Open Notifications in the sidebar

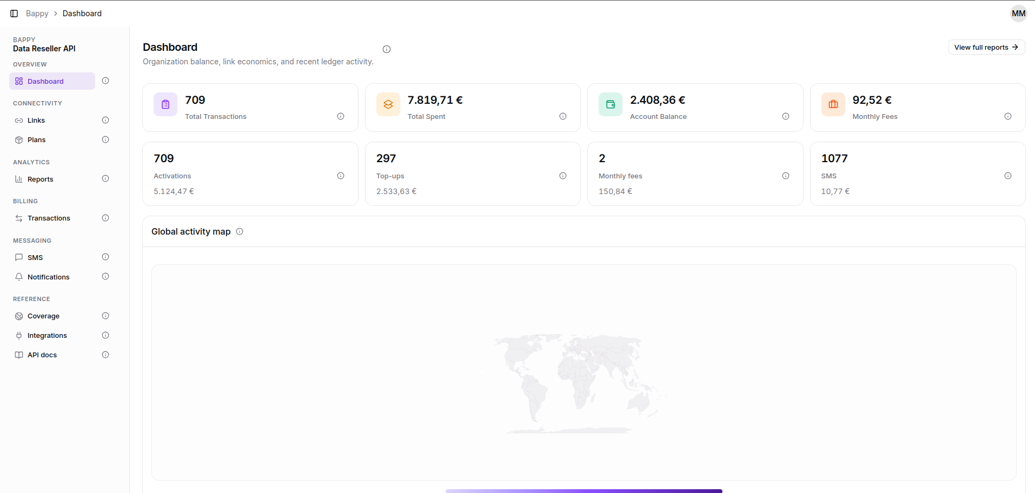tap(52, 277)
